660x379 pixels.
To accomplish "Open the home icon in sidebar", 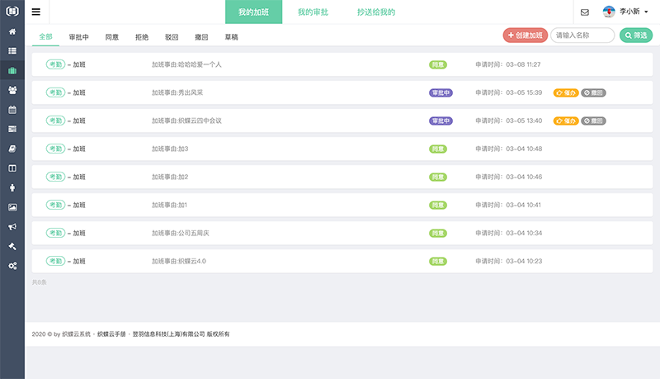I will [12, 31].
